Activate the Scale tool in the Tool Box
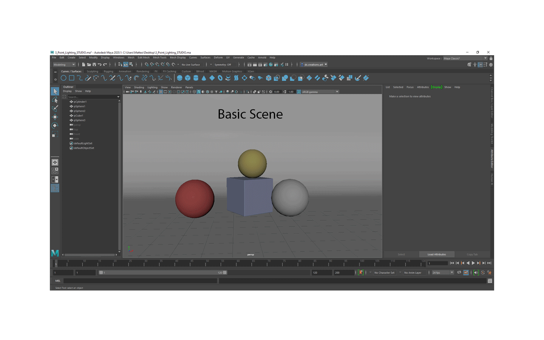Screen dimensions: 544x340 tap(55, 134)
